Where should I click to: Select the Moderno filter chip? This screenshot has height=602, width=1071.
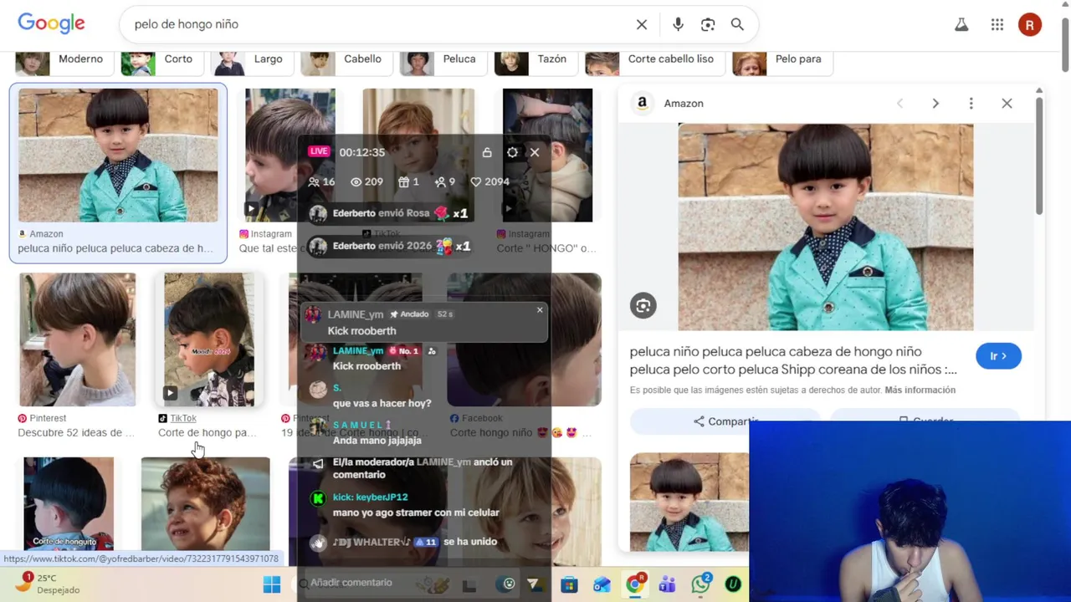tap(63, 60)
